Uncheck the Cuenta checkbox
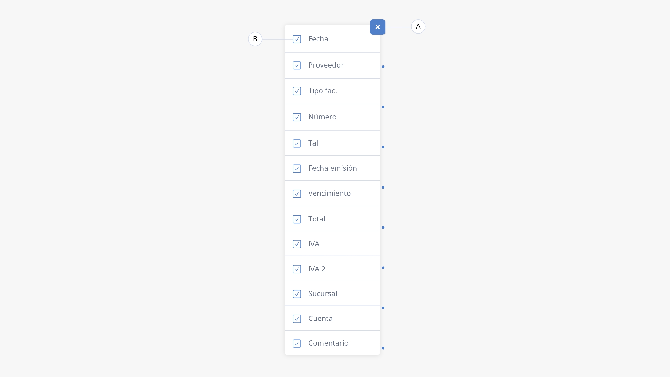This screenshot has height=377, width=670. coord(297,319)
